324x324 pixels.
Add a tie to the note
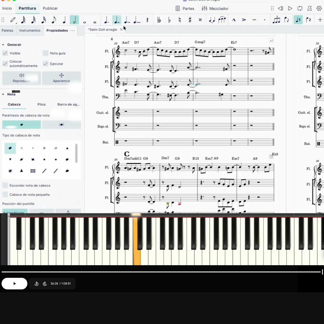point(212,20)
